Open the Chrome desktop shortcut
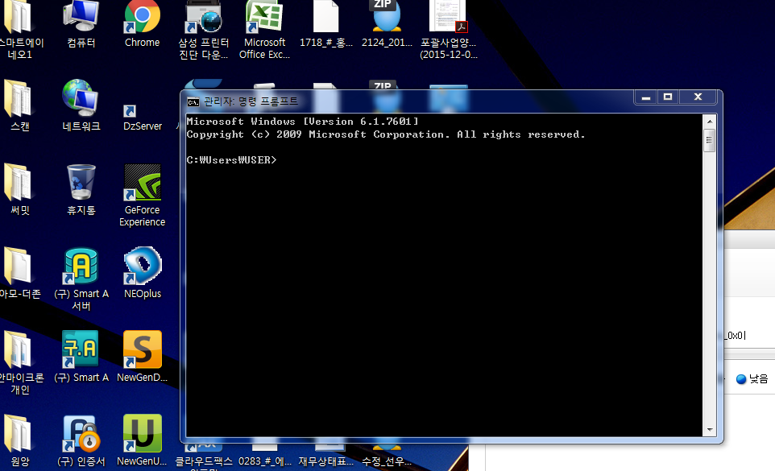Viewport: 775px width, 471px height. [143, 23]
